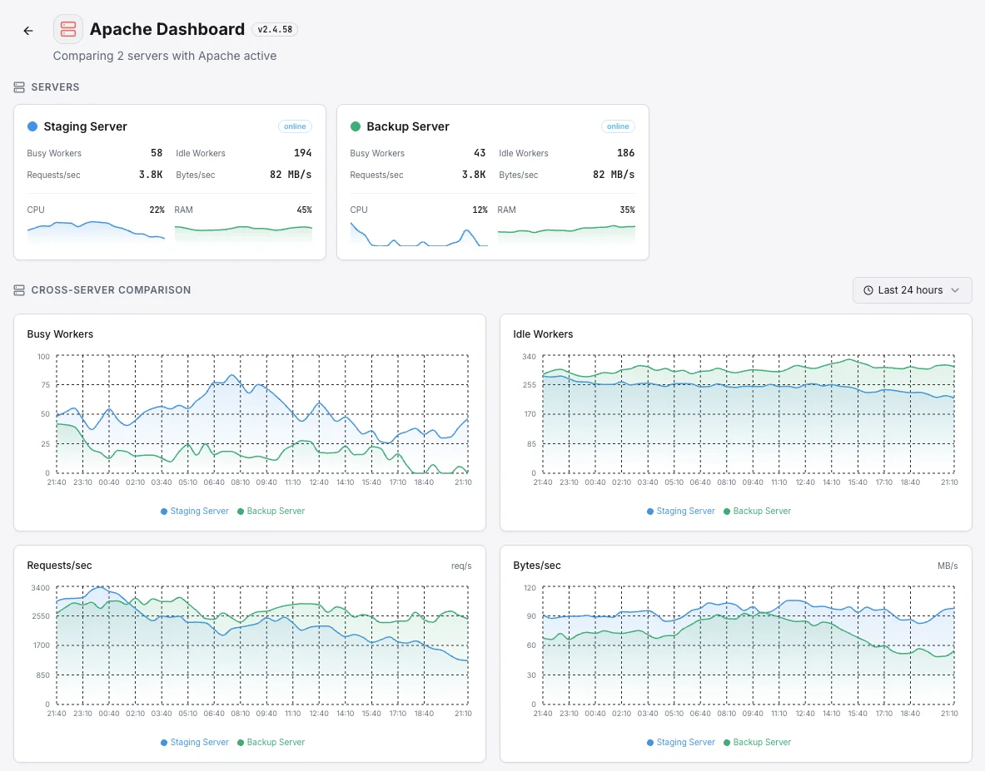Toggle Staging Server in Idle Workers legend

(681, 512)
